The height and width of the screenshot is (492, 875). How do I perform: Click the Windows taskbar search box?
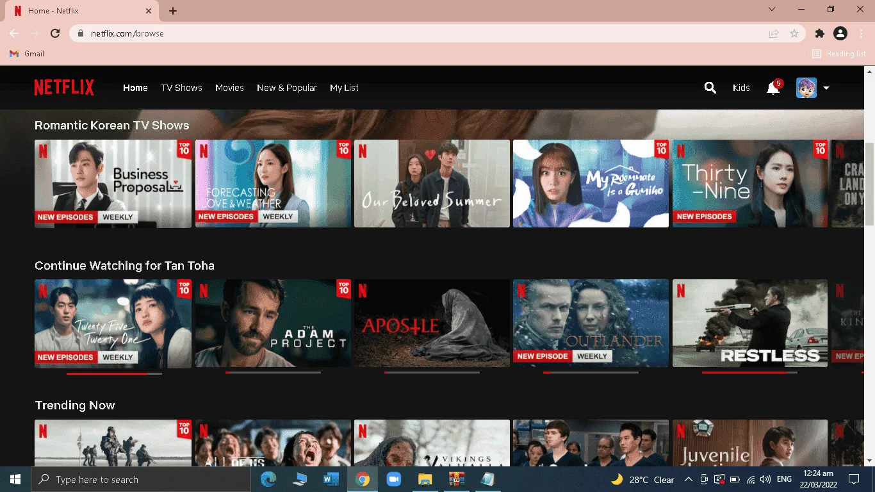click(x=141, y=479)
